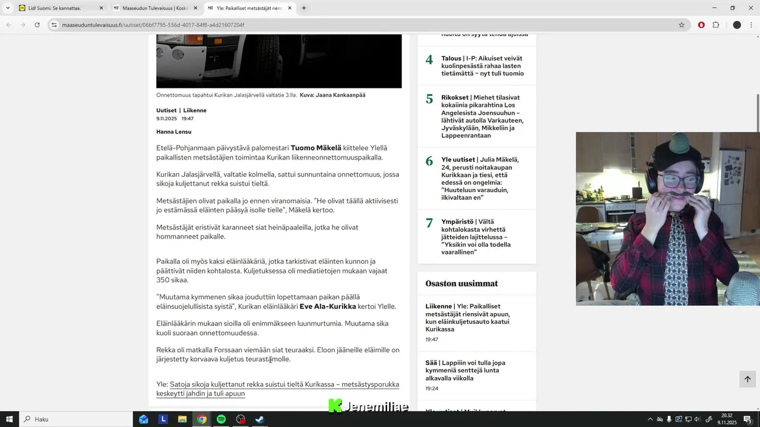Open Steam from the taskbar
This screenshot has height=427, width=760.
259,419
